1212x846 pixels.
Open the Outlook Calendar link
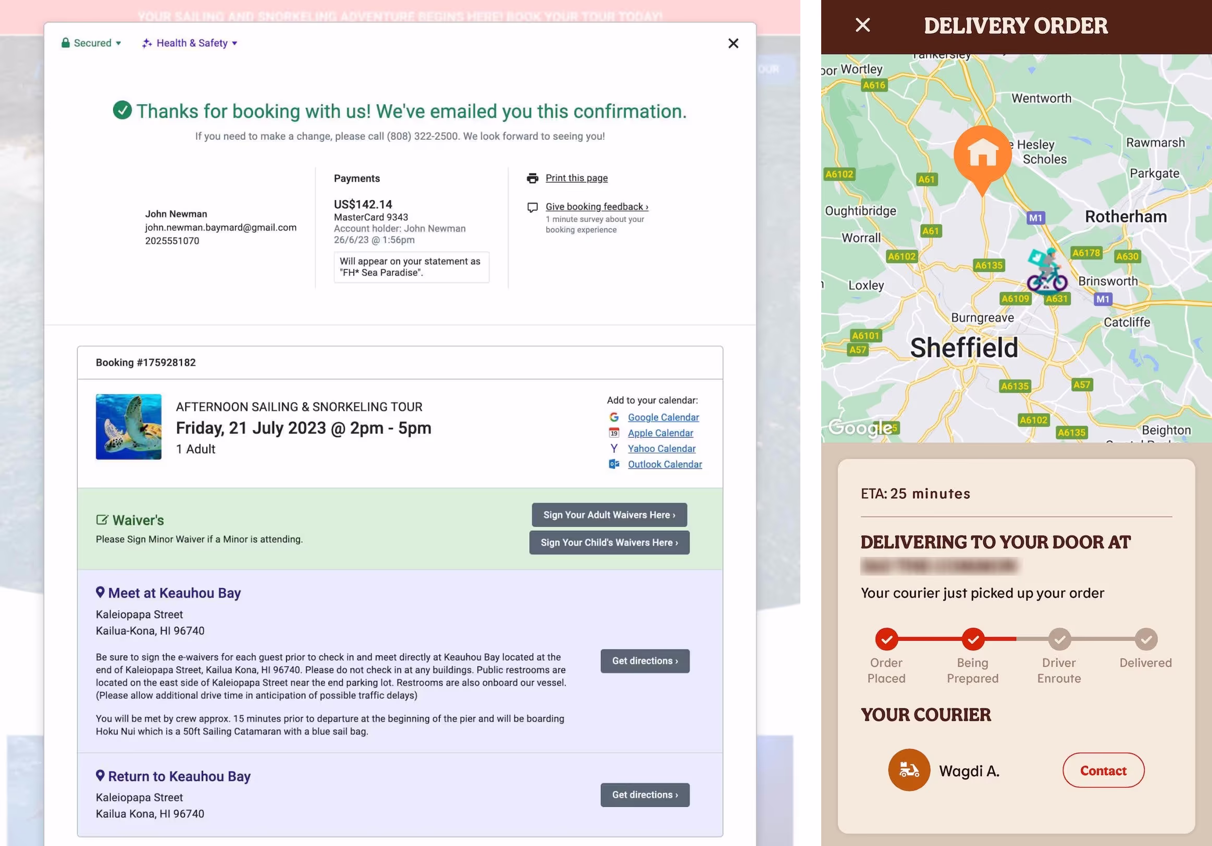(664, 465)
